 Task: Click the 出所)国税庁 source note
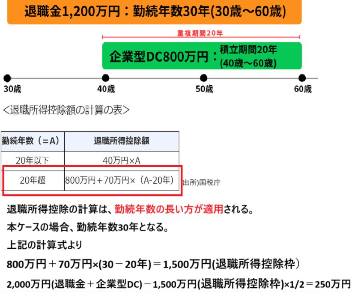pos(202,182)
